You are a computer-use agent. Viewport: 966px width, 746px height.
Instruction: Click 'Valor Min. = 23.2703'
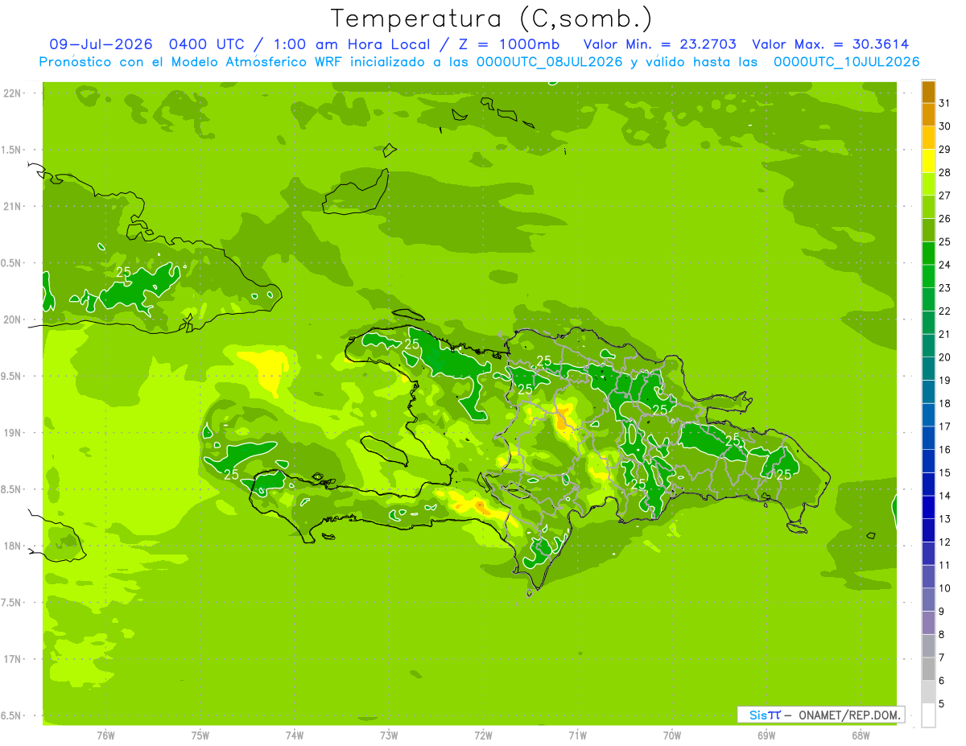(x=659, y=44)
